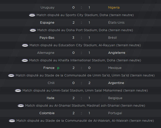Click the stadium icon beside Sports City Stadium
161x128 pixels.
32,15
